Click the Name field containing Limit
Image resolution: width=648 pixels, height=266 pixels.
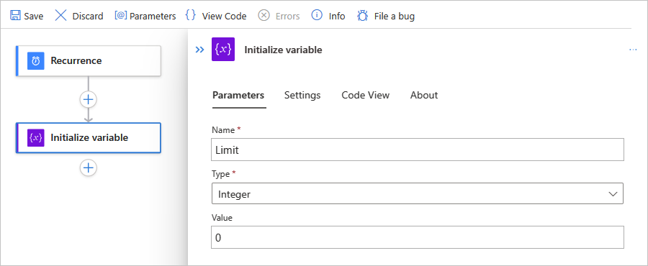tap(418, 150)
